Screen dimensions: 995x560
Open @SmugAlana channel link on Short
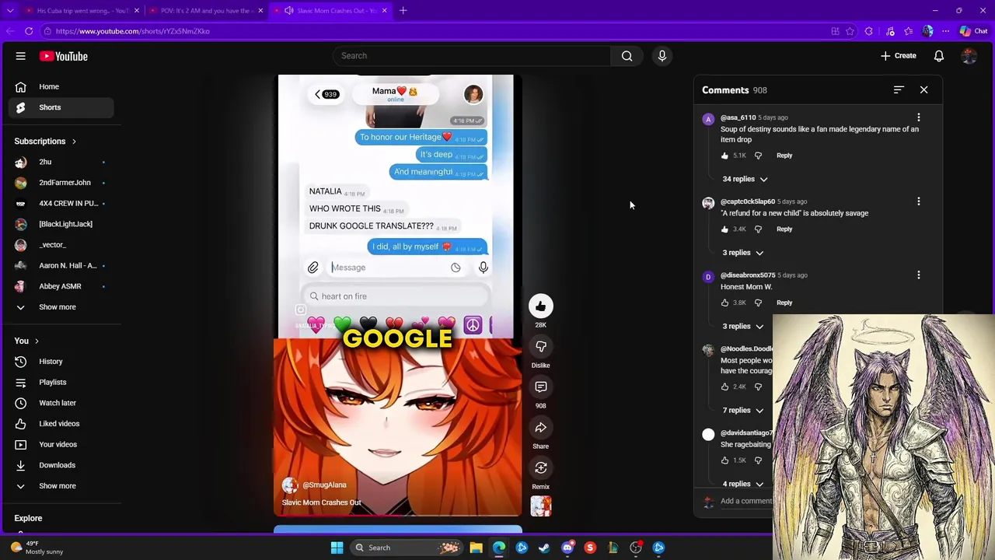(x=324, y=485)
